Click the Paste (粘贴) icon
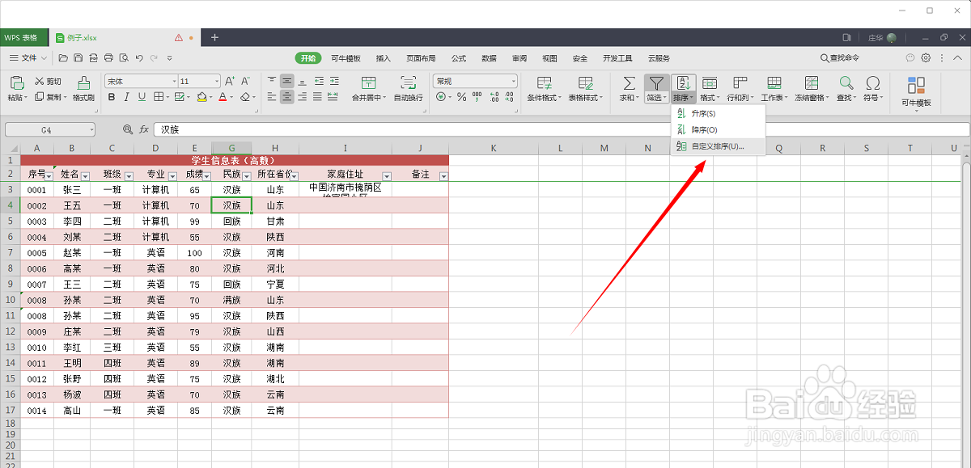Screen dimensions: 971x468 pyautogui.click(x=16, y=82)
